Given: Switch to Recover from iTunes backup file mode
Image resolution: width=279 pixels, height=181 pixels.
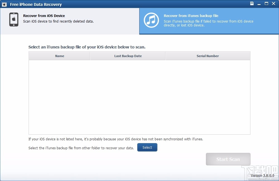Looking at the screenshot, I should tap(209, 21).
